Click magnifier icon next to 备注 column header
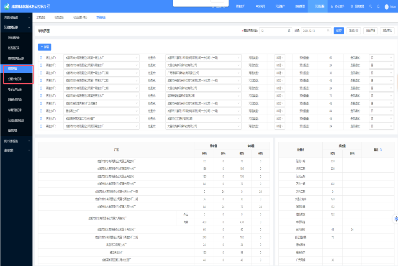The image size is (398, 266). click(380, 149)
